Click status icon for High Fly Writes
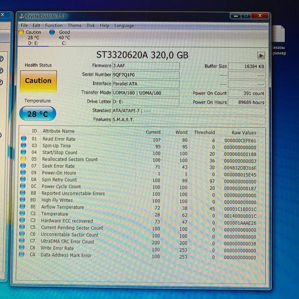This screenshot has height=299, width=299. (22, 200)
